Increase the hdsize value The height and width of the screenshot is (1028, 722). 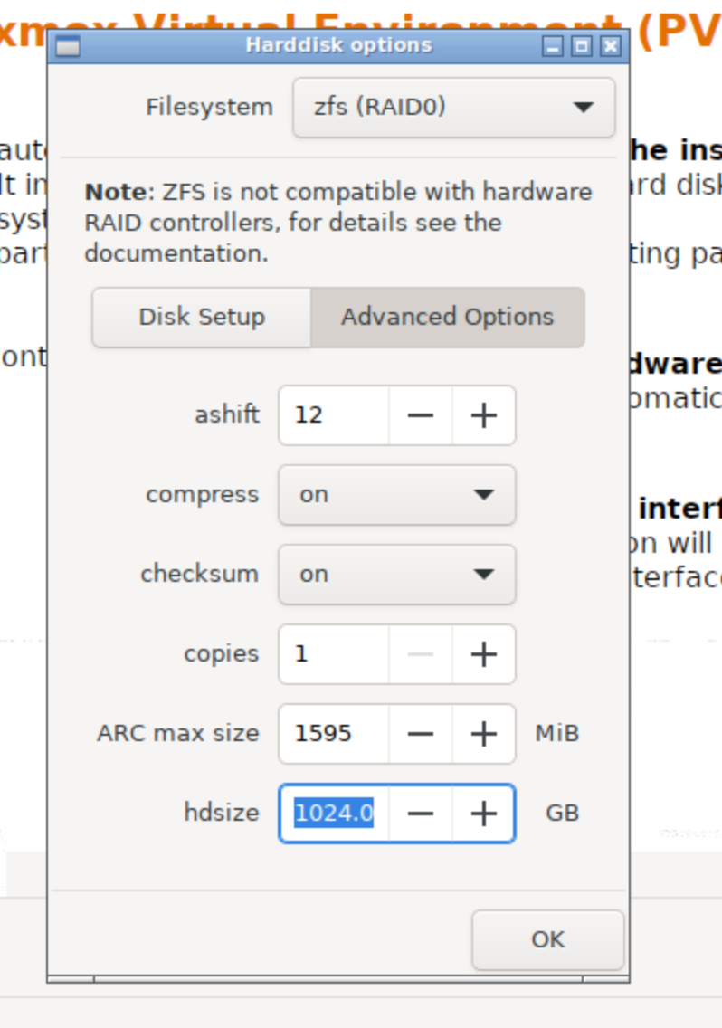tap(484, 814)
